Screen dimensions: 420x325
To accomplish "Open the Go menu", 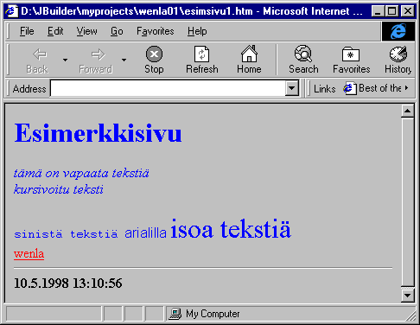I will pyautogui.click(x=117, y=31).
